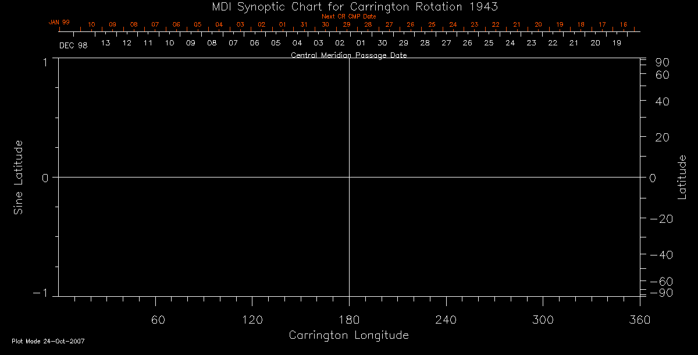
Task: Click the 'Carrington Longitude' axis title
Action: pyautogui.click(x=348, y=336)
